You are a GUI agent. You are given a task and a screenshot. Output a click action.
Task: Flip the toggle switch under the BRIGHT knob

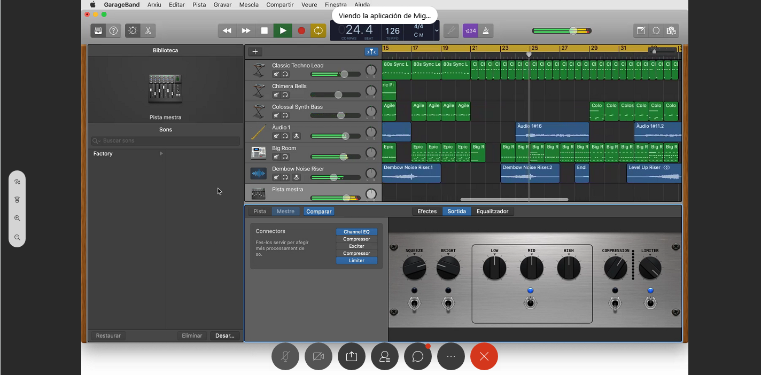coord(448,304)
